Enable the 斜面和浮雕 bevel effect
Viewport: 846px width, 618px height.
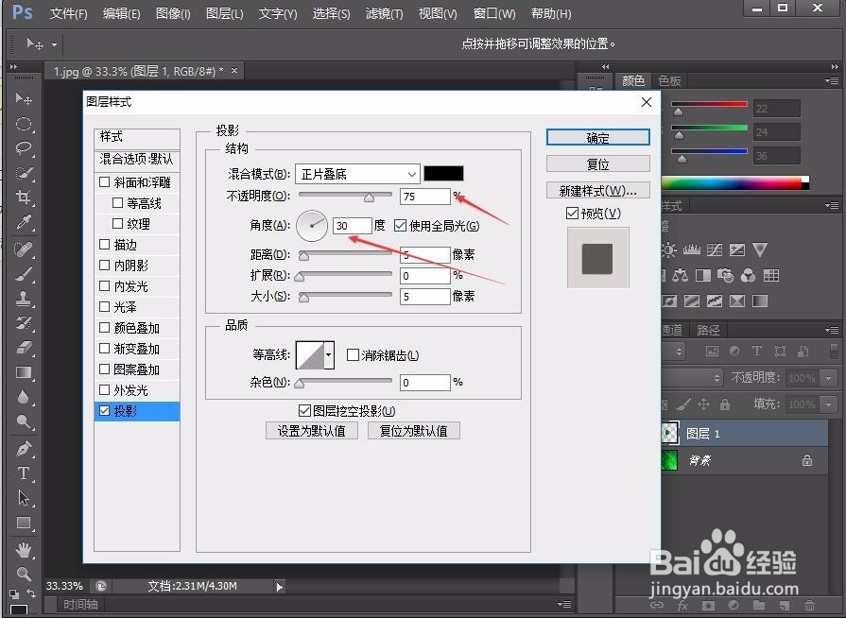coord(104,181)
